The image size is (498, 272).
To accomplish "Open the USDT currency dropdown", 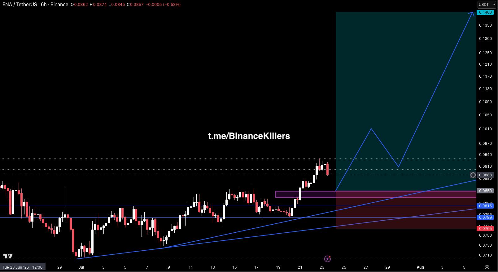I will [487, 5].
